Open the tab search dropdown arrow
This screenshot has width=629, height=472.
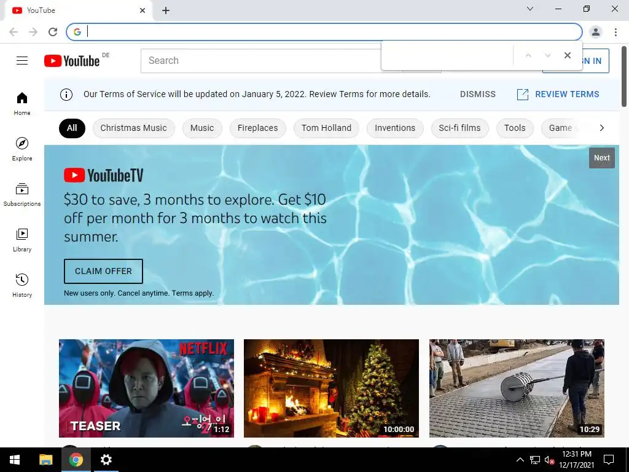pos(530,9)
